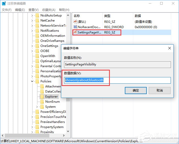Image resolution: width=179 pixels, height=144 pixels.
Task: Click the Registry Editor app icon in title bar
Action: [4, 3]
